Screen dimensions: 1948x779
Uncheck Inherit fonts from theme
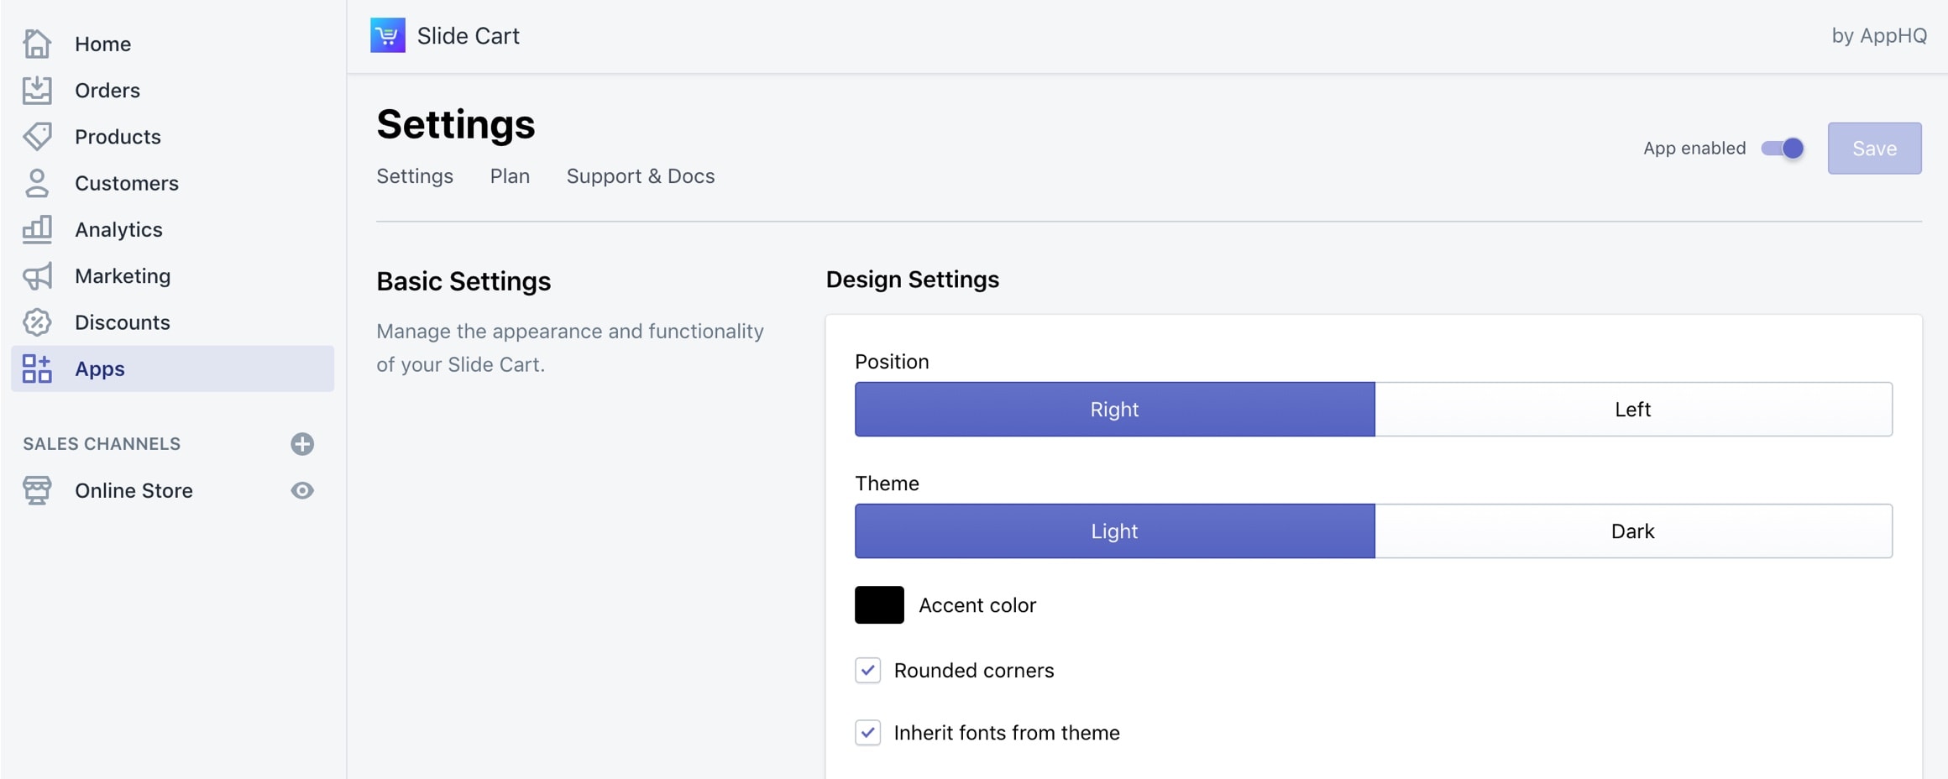tap(867, 733)
